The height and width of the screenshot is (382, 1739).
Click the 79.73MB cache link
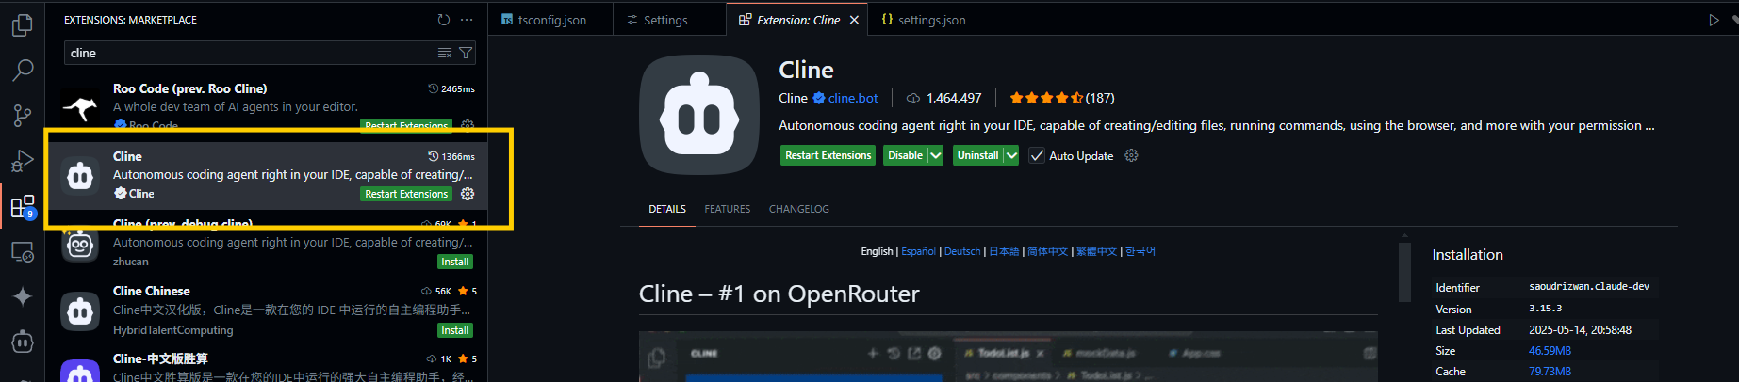[1550, 372]
